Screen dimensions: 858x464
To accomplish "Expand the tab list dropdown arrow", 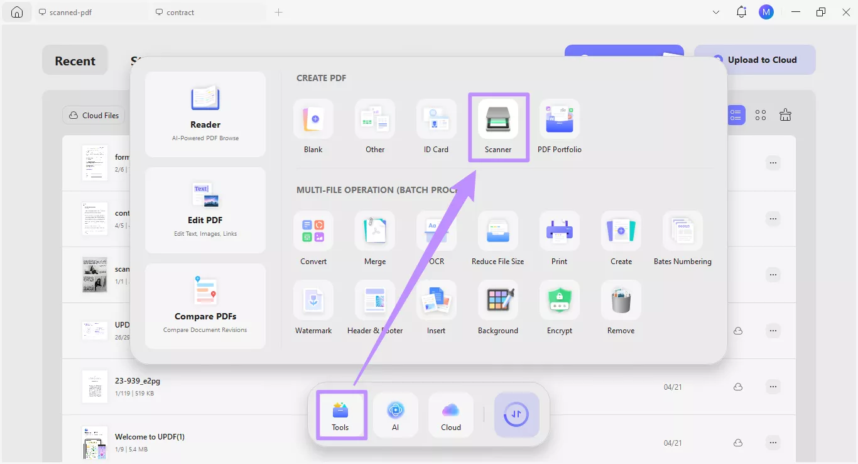I will [715, 12].
